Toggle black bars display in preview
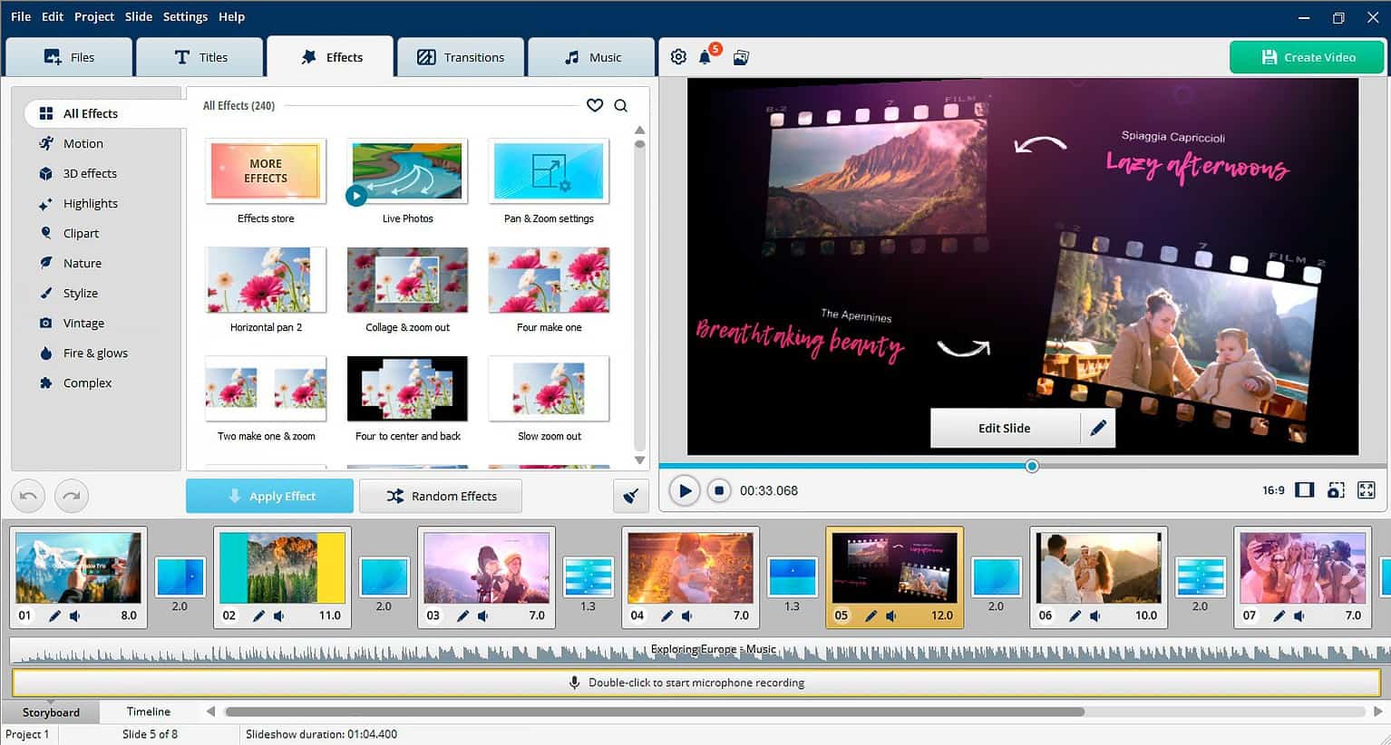 1304,490
